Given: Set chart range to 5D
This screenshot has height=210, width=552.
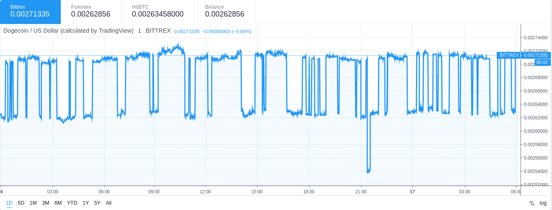Looking at the screenshot, I should point(21,203).
